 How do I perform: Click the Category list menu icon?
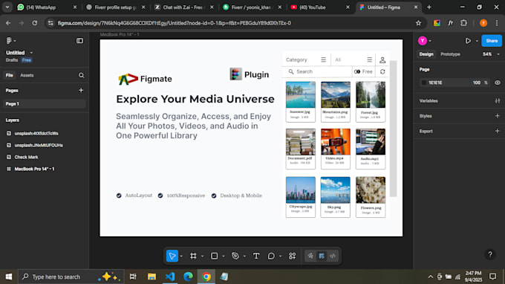[323, 59]
